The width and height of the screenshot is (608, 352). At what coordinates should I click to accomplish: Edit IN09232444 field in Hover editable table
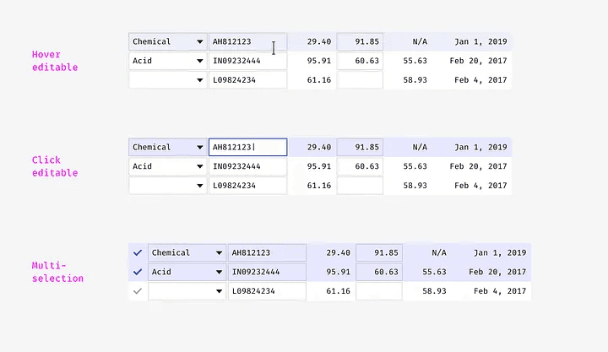[x=247, y=61]
